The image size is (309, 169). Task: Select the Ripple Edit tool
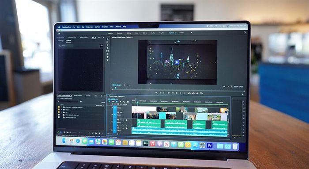(x=107, y=45)
